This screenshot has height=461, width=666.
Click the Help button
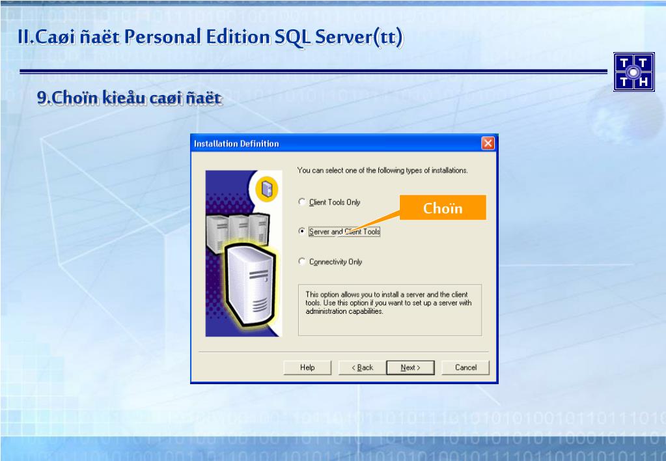pos(307,367)
